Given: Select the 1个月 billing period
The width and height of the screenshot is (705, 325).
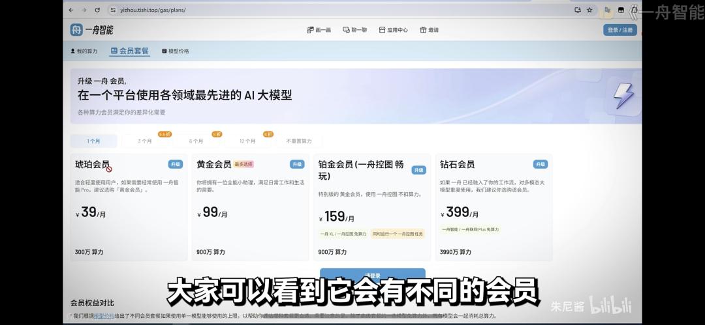Looking at the screenshot, I should (x=93, y=141).
